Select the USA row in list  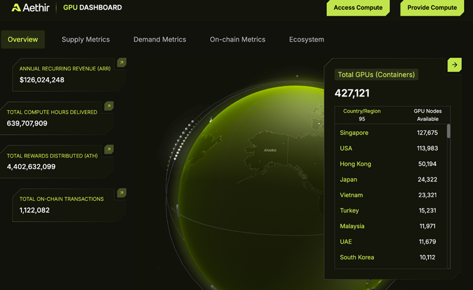346,148
